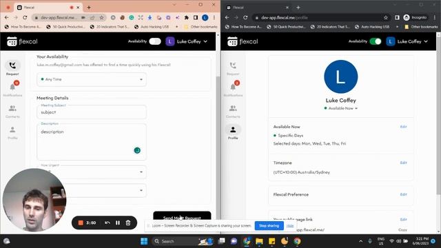Toggle Availability switch in right window
The image size is (441, 248).
point(376,41)
